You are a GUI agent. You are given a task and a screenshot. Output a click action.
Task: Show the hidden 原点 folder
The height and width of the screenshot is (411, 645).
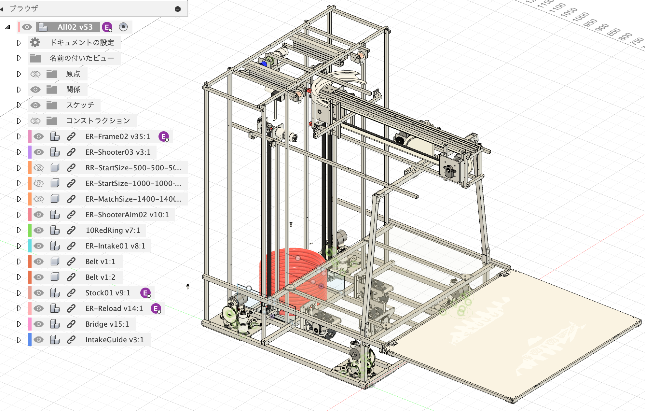click(35, 74)
